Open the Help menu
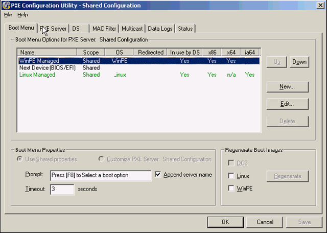This screenshot has width=327, height=233. click(23, 15)
